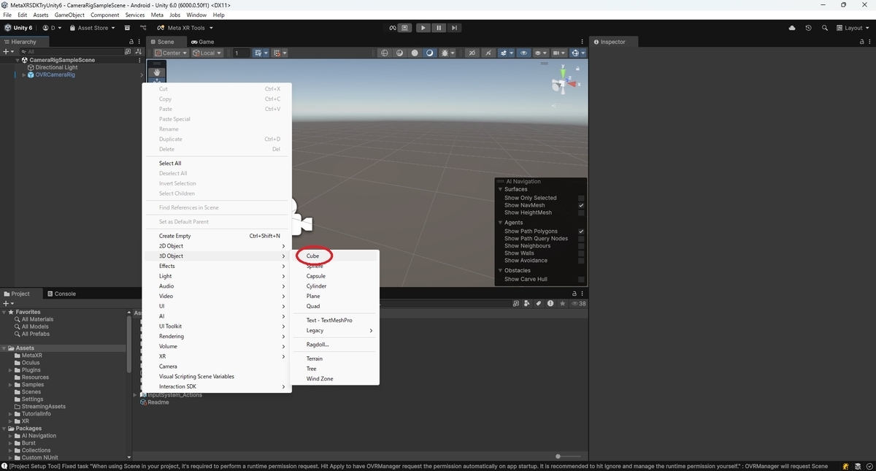Uncheck Show NavMesh checkbox
This screenshot has height=471, width=876.
[x=581, y=205]
